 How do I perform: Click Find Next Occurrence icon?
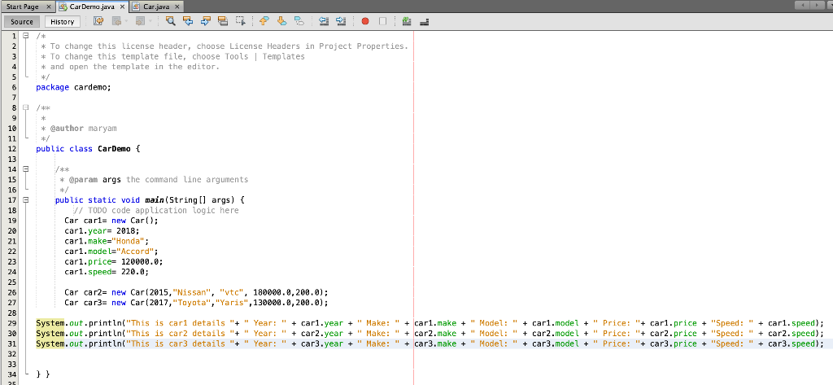(x=206, y=21)
